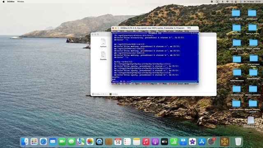Select the MyC++BestProj desktop folder
This screenshot has width=263, height=148.
click(235, 14)
